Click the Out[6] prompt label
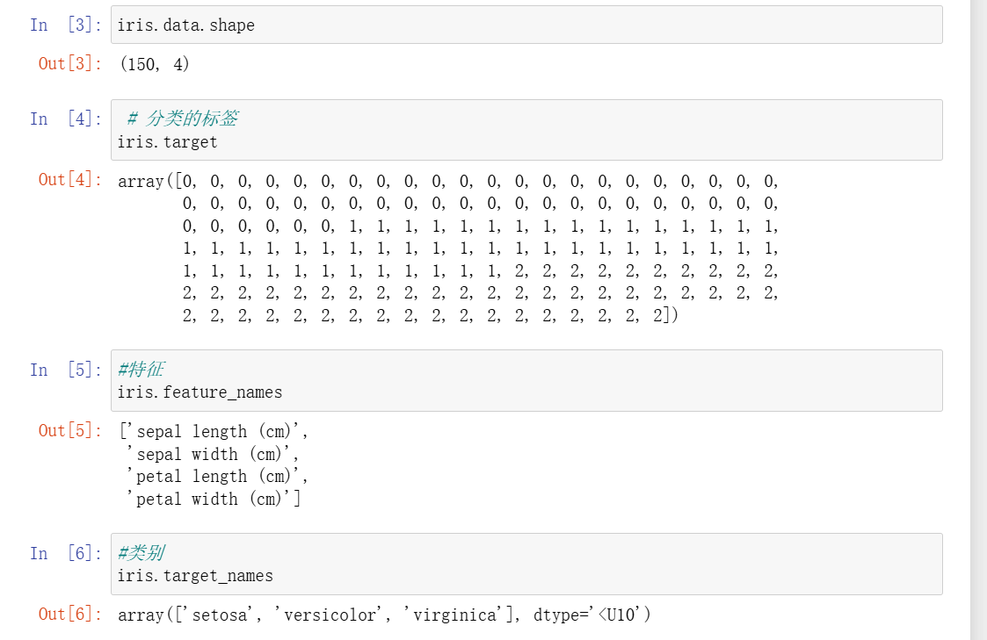 pos(69,615)
